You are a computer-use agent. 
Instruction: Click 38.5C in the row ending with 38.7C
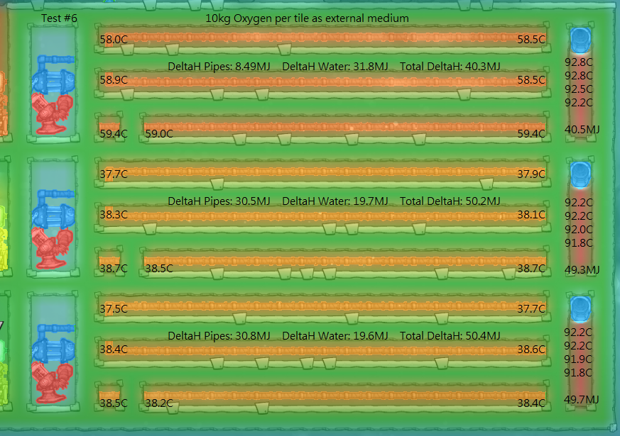159,268
